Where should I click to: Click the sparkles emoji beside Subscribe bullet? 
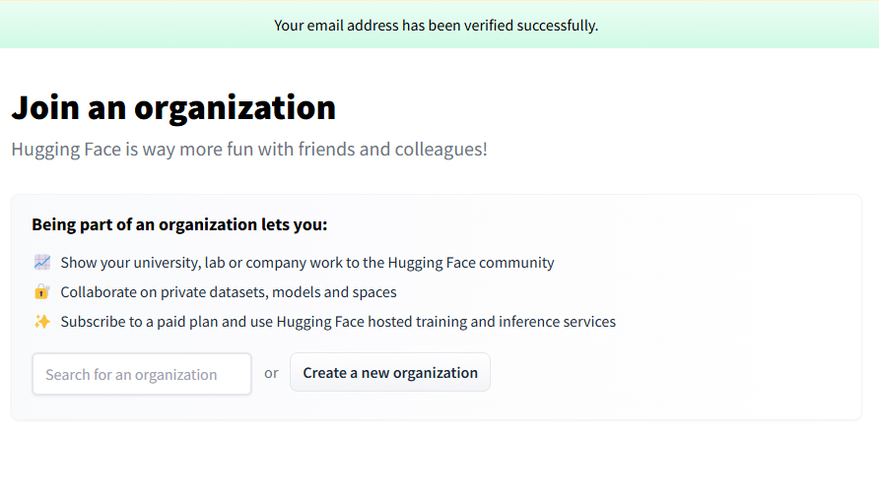tap(41, 322)
